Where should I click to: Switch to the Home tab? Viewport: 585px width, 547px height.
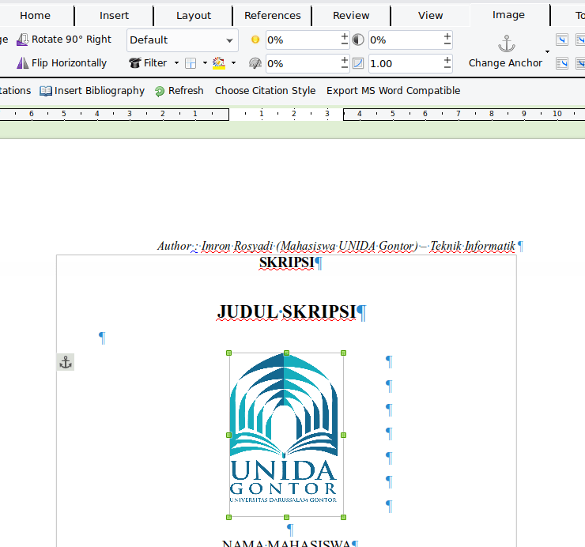(x=35, y=16)
